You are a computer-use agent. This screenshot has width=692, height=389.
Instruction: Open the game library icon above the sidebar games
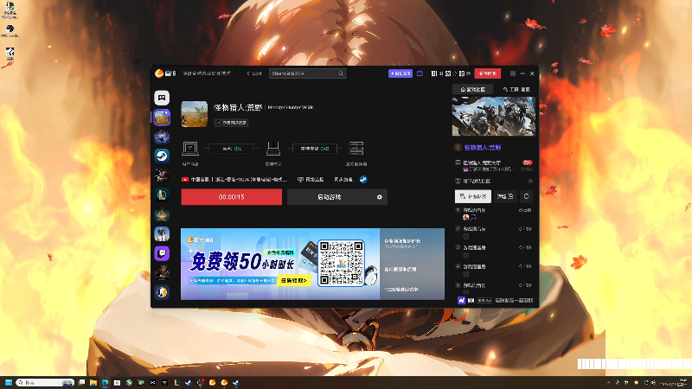[x=162, y=98]
